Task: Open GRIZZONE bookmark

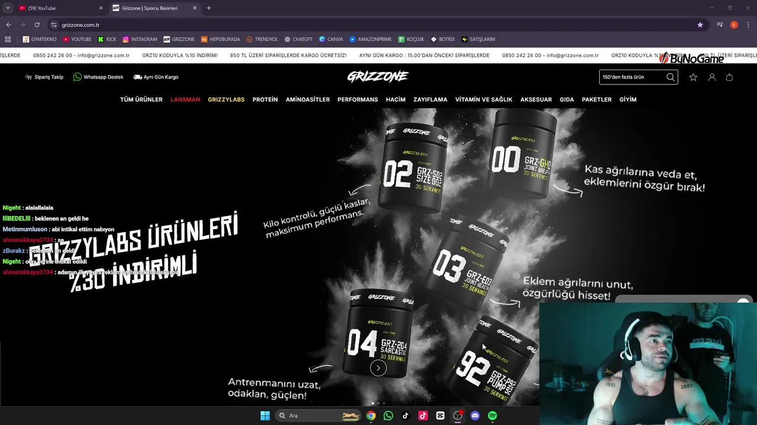Action: tap(179, 39)
